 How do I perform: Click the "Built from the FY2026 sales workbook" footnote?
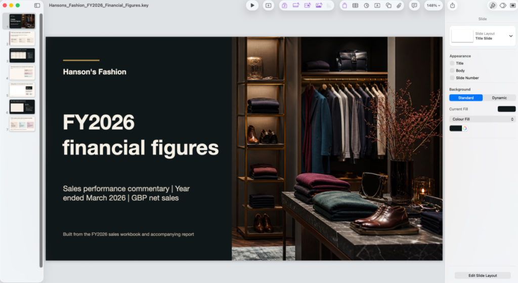128,234
